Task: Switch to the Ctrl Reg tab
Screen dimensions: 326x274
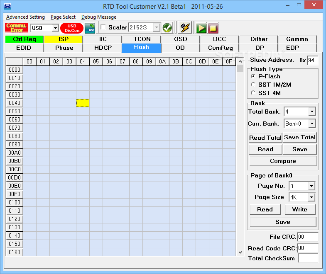Action: pos(25,39)
